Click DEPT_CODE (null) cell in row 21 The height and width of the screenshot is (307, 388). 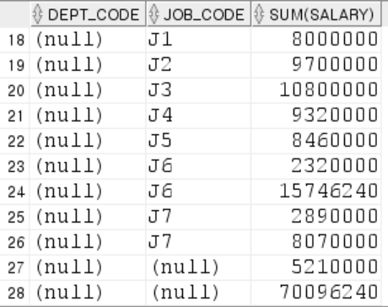(88, 116)
